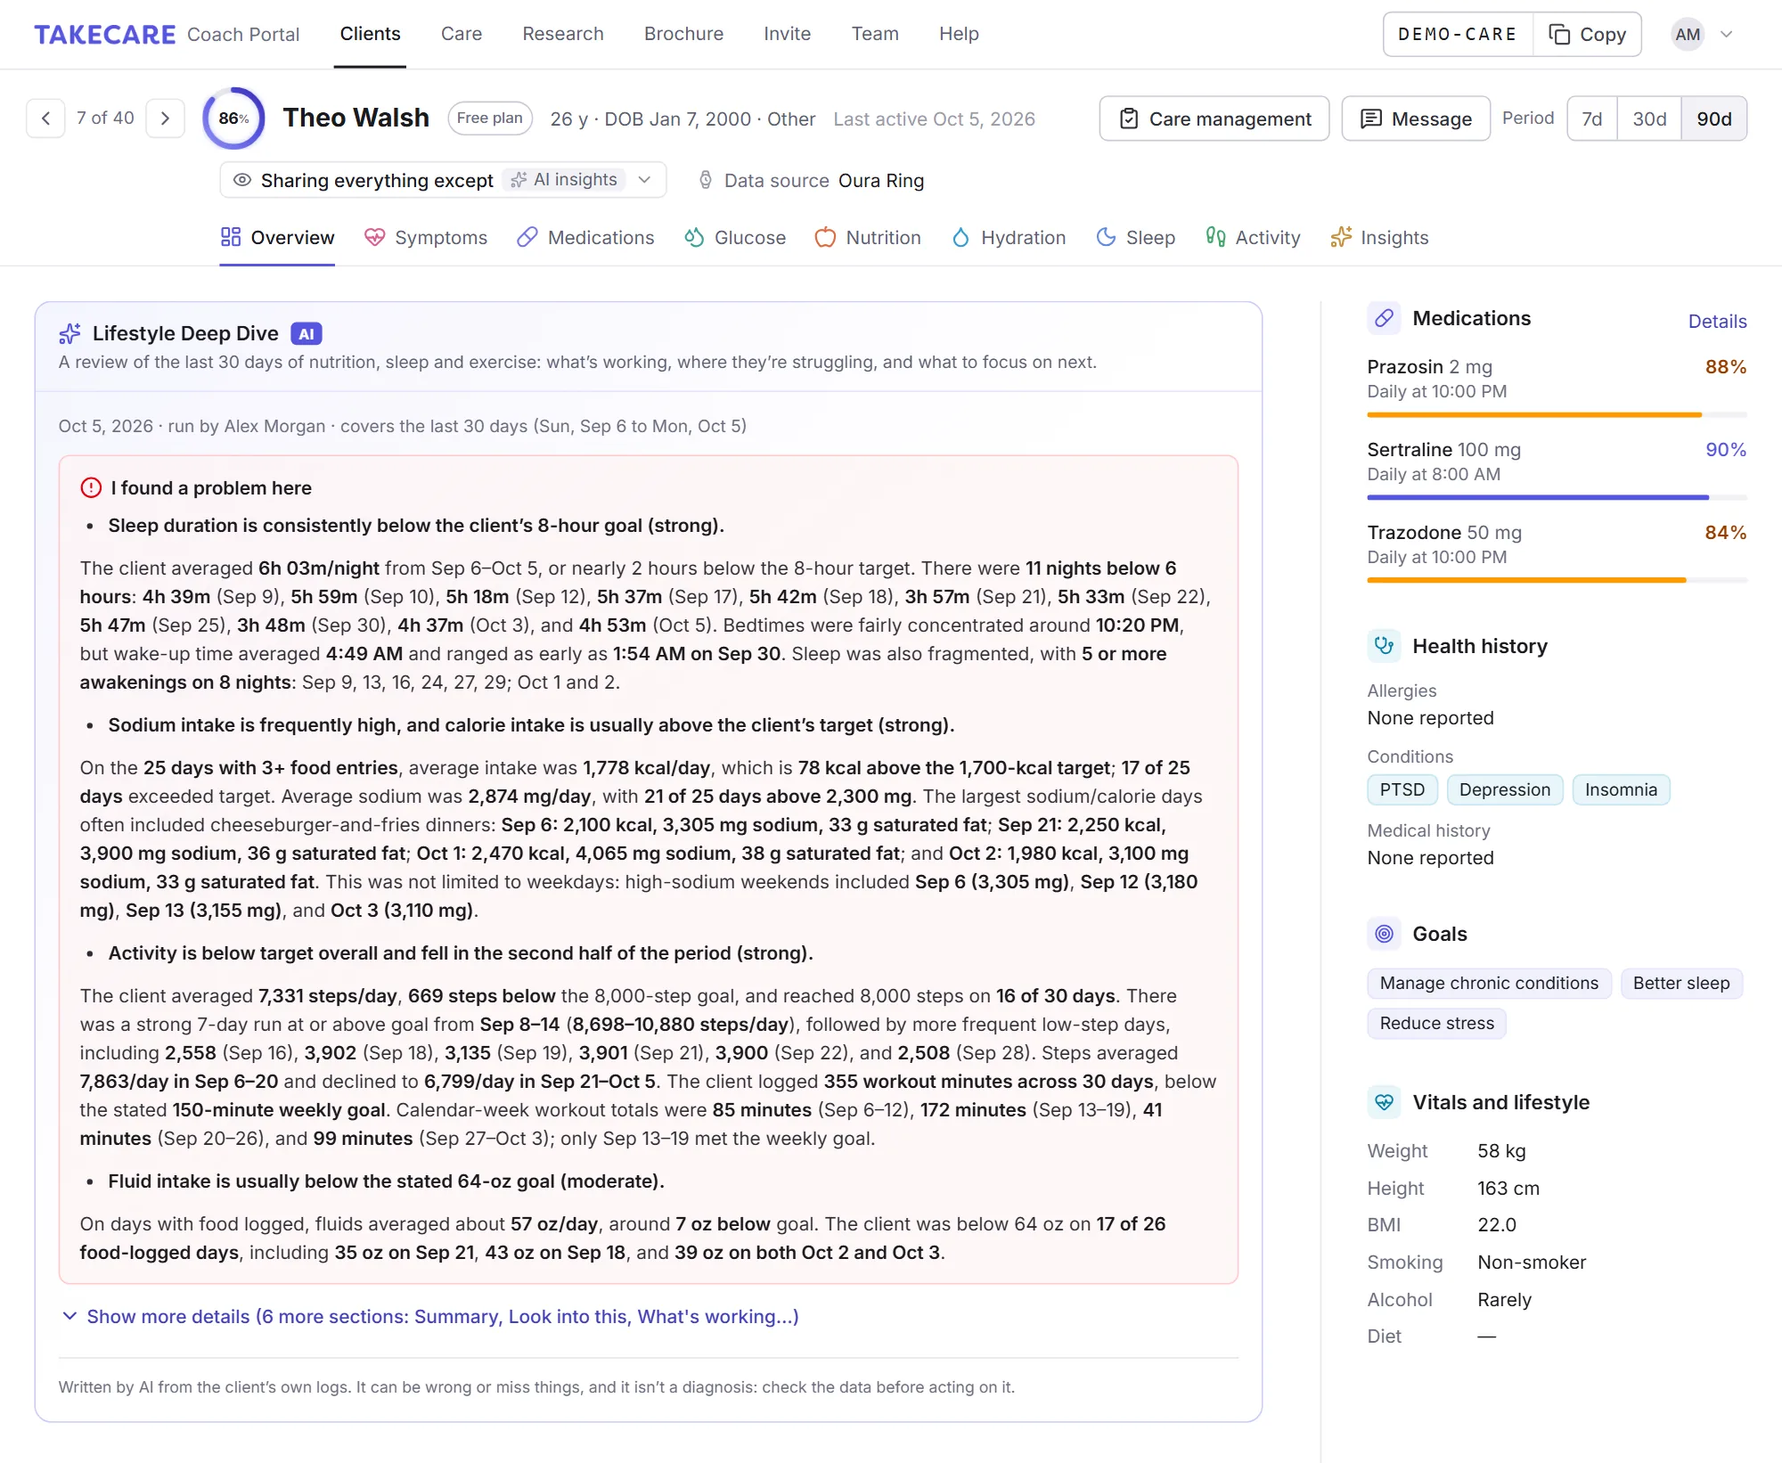This screenshot has height=1463, width=1782.
Task: Click the PTSD condition tag
Action: (1402, 790)
